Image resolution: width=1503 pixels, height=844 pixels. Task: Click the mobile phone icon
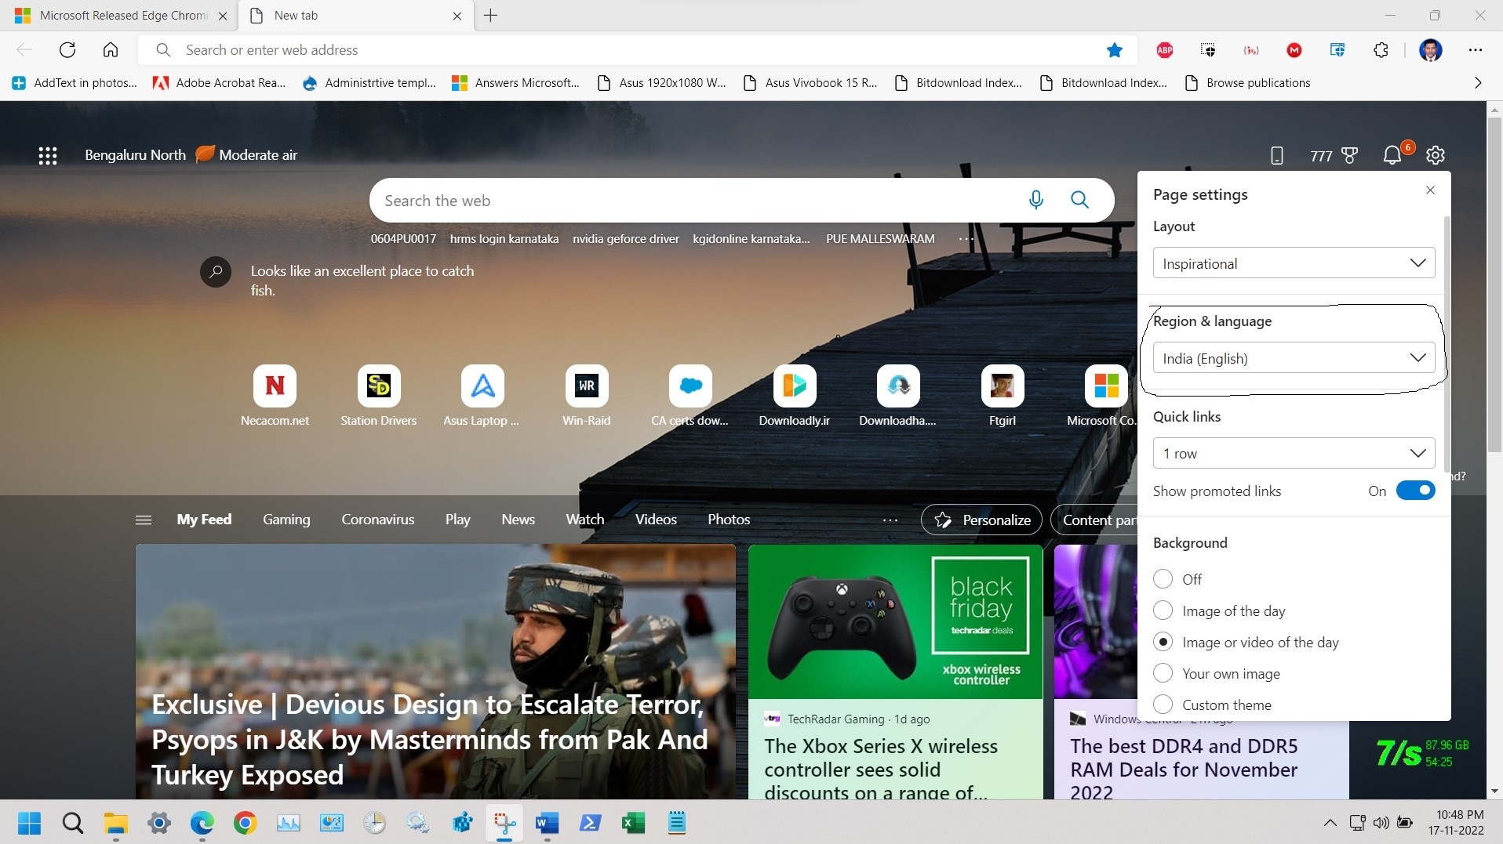[1277, 155]
